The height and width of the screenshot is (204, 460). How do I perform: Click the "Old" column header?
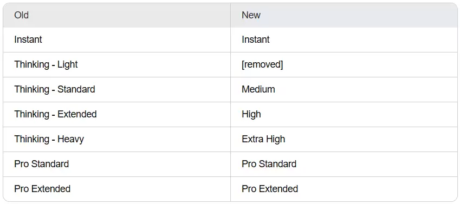click(x=116, y=15)
